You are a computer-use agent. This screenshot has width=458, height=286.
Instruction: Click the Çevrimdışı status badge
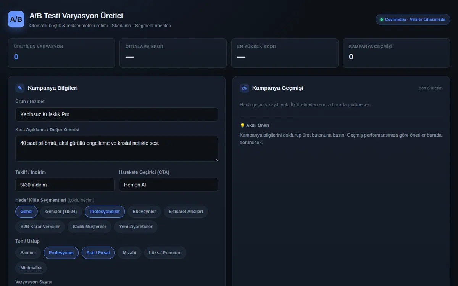pos(413,19)
